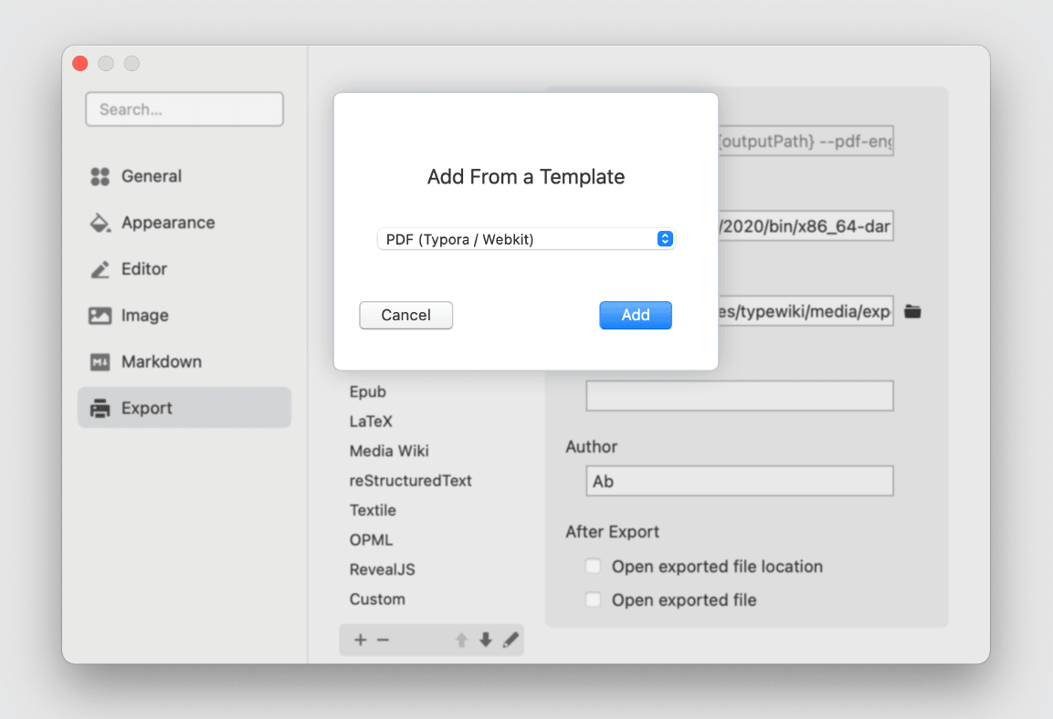Click the Search preferences field
This screenshot has width=1053, height=719.
(x=184, y=109)
